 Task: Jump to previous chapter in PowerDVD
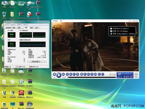coord(67,74)
